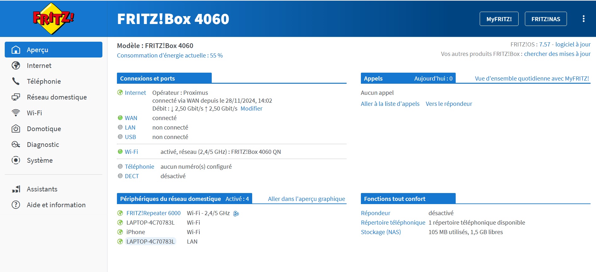Click the green WAN status indicator

[x=120, y=118]
